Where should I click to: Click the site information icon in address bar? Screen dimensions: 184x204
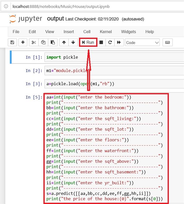pos(6,6)
